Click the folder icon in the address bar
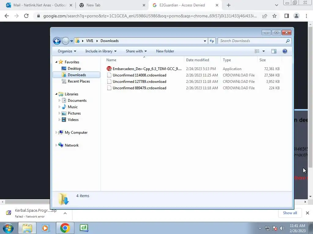This screenshot has width=313, height=234. click(x=77, y=41)
